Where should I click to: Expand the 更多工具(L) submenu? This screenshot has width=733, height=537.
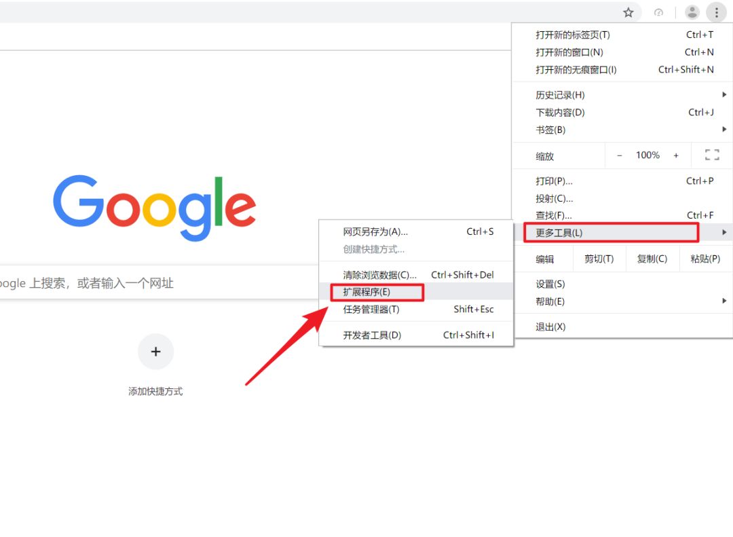click(622, 232)
